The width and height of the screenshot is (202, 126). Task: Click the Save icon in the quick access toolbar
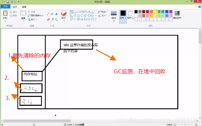8,2
